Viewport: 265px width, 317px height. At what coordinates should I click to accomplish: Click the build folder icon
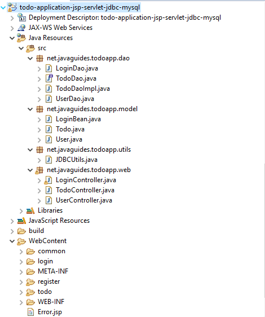[x=21, y=231]
